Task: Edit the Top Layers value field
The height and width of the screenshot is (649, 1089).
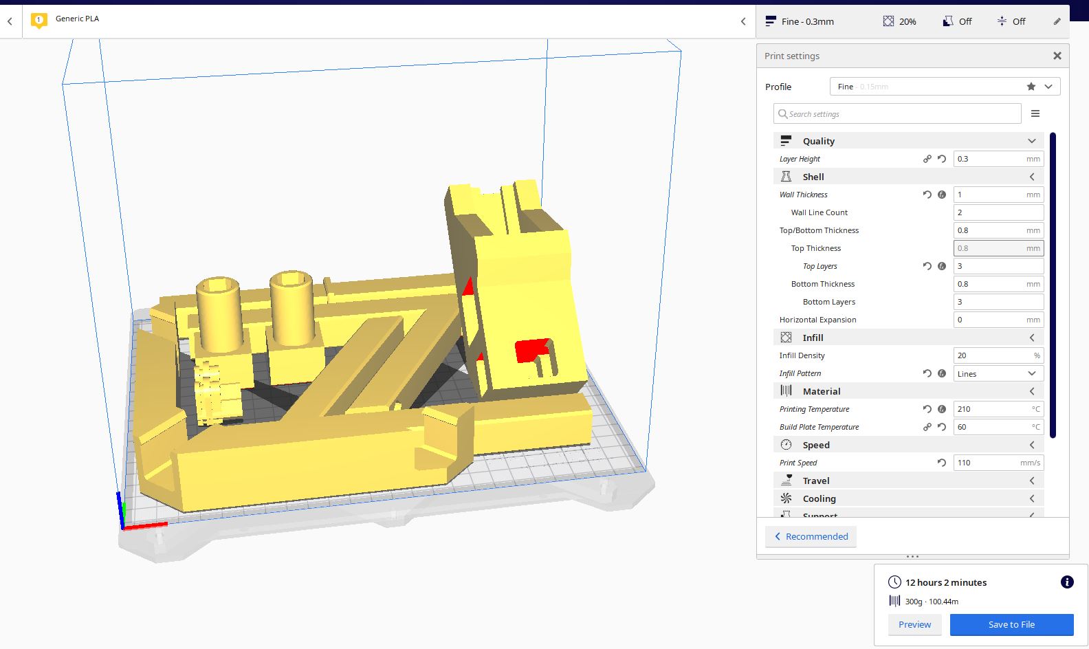Action: (x=998, y=266)
